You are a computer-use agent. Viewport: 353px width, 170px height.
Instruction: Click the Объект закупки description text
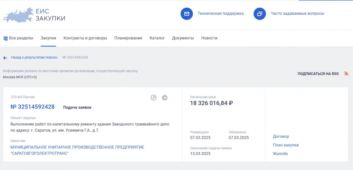[90, 127]
